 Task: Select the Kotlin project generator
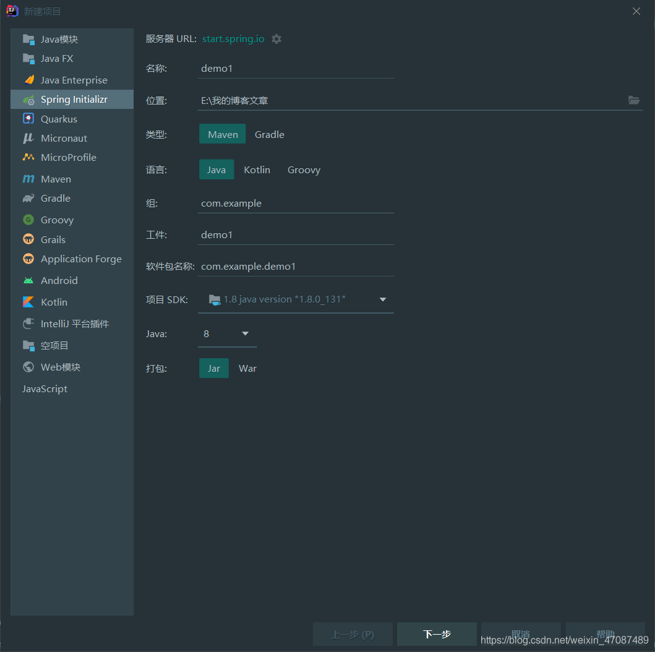tap(53, 303)
